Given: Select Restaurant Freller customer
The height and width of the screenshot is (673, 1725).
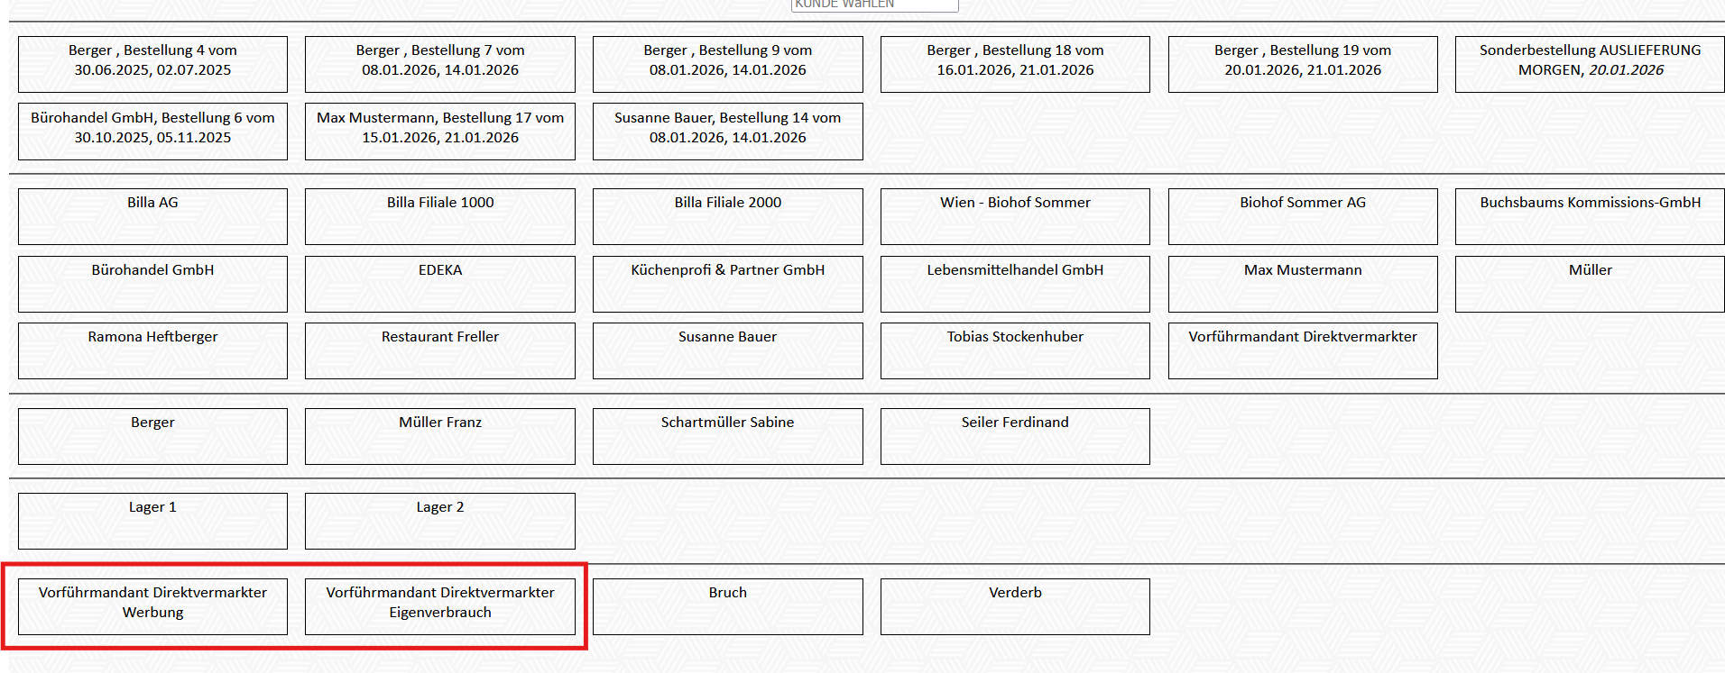Looking at the screenshot, I should point(440,350).
